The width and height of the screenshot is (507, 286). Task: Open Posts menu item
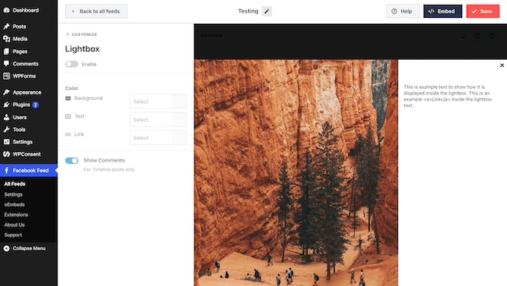(x=29, y=27)
